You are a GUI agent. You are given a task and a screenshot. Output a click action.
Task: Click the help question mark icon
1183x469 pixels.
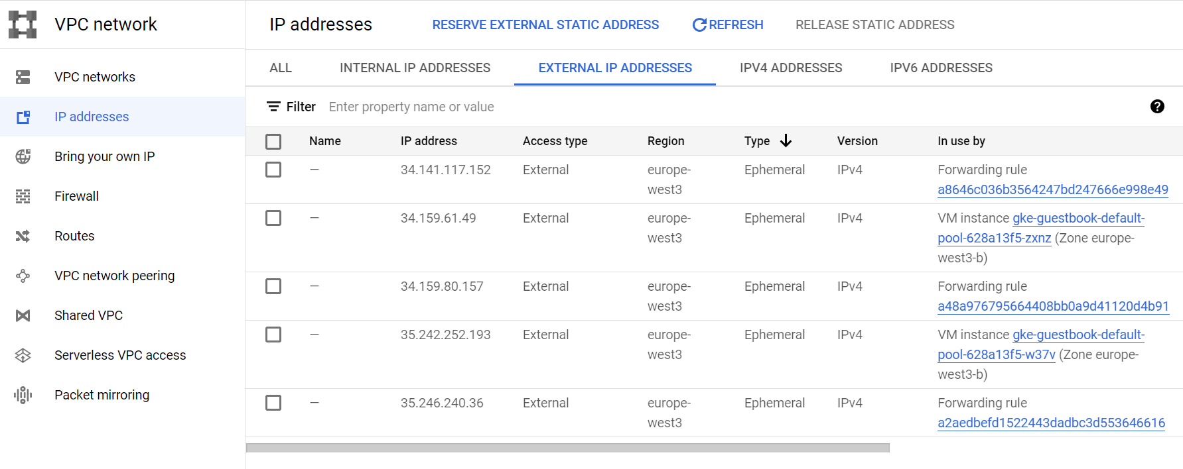[x=1157, y=107]
